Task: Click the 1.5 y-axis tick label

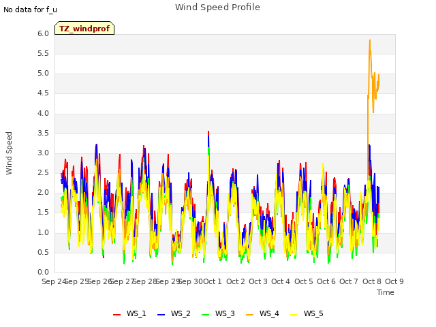Action: click(43, 213)
